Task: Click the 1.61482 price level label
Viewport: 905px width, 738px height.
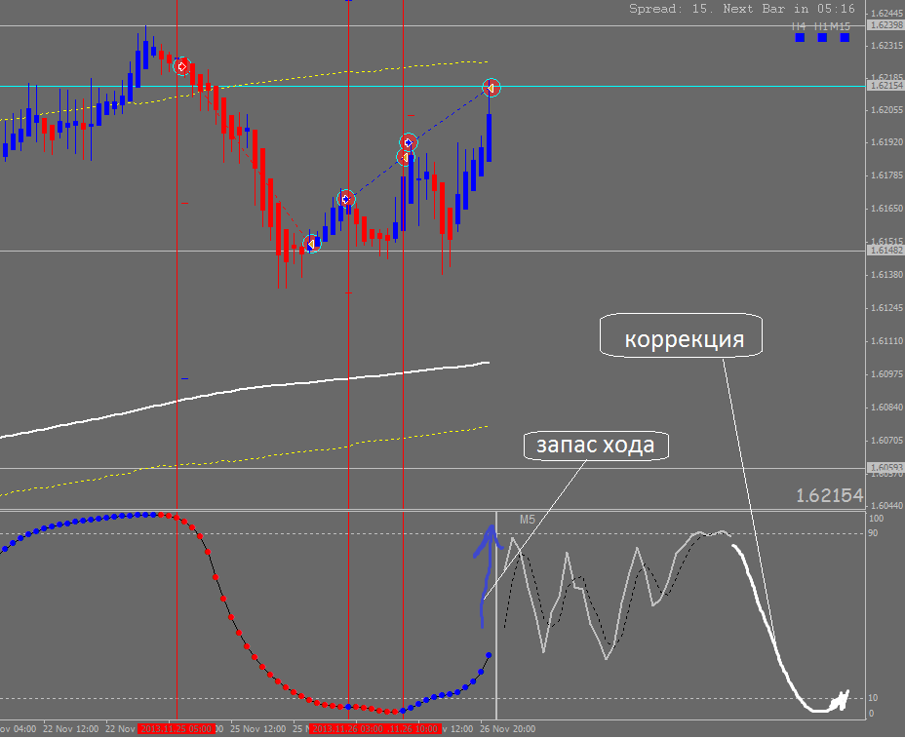Action: coord(885,250)
